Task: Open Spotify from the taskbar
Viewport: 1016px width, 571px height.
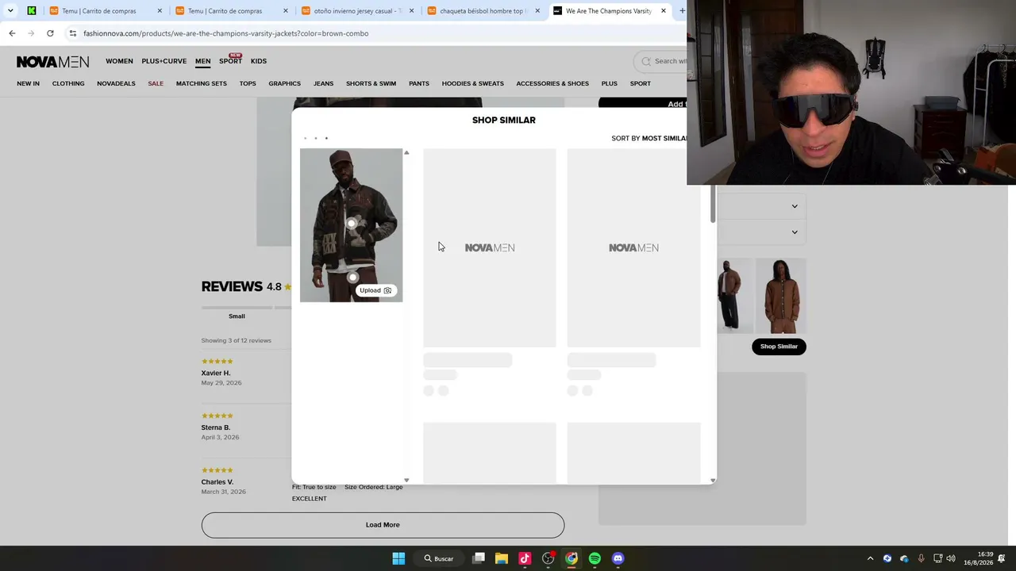Action: click(595, 558)
